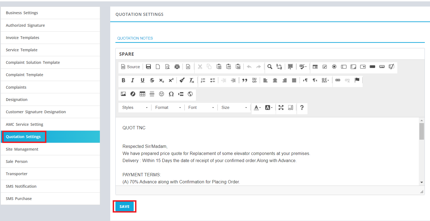The width and height of the screenshot is (430, 221).
Task: Click the Select All icon
Action: (290, 67)
